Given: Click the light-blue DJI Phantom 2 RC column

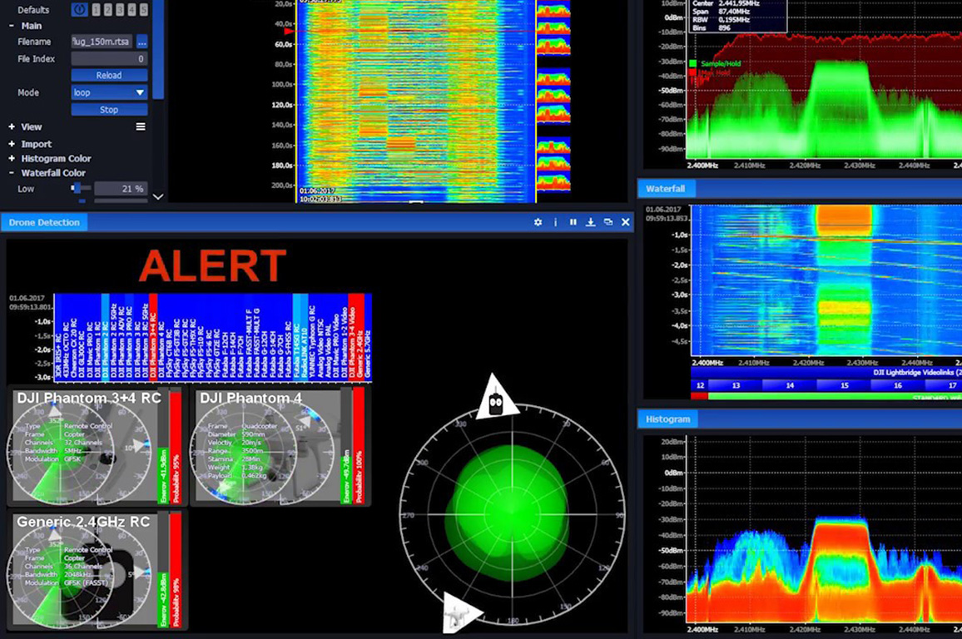Looking at the screenshot, I should [x=105, y=337].
